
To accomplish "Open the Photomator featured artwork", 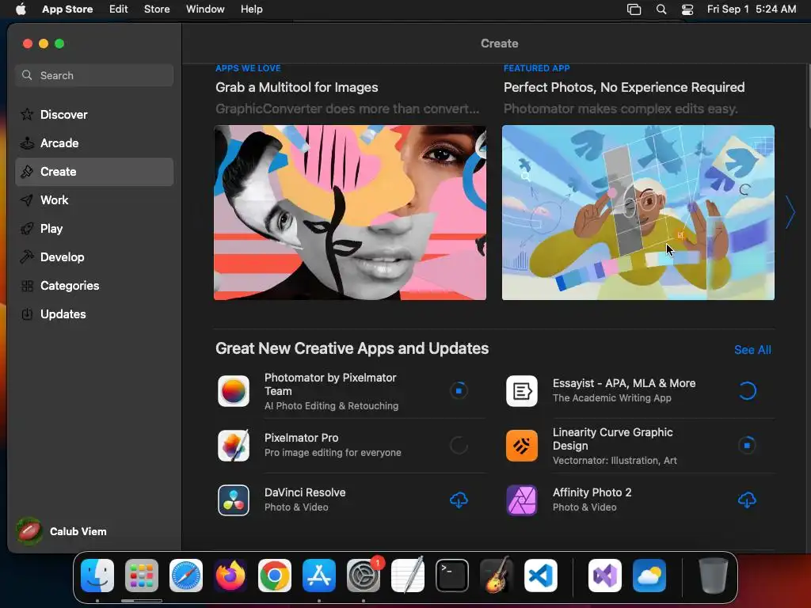I will click(x=638, y=212).
